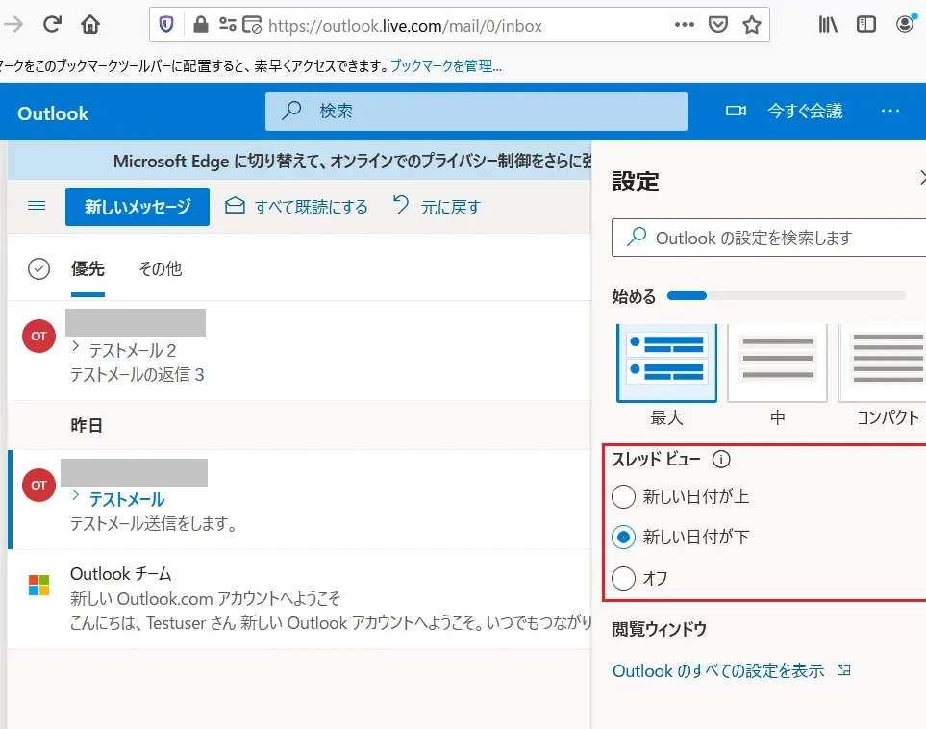Select the オフ radio button
The width and height of the screenshot is (926, 729).
pyautogui.click(x=624, y=578)
